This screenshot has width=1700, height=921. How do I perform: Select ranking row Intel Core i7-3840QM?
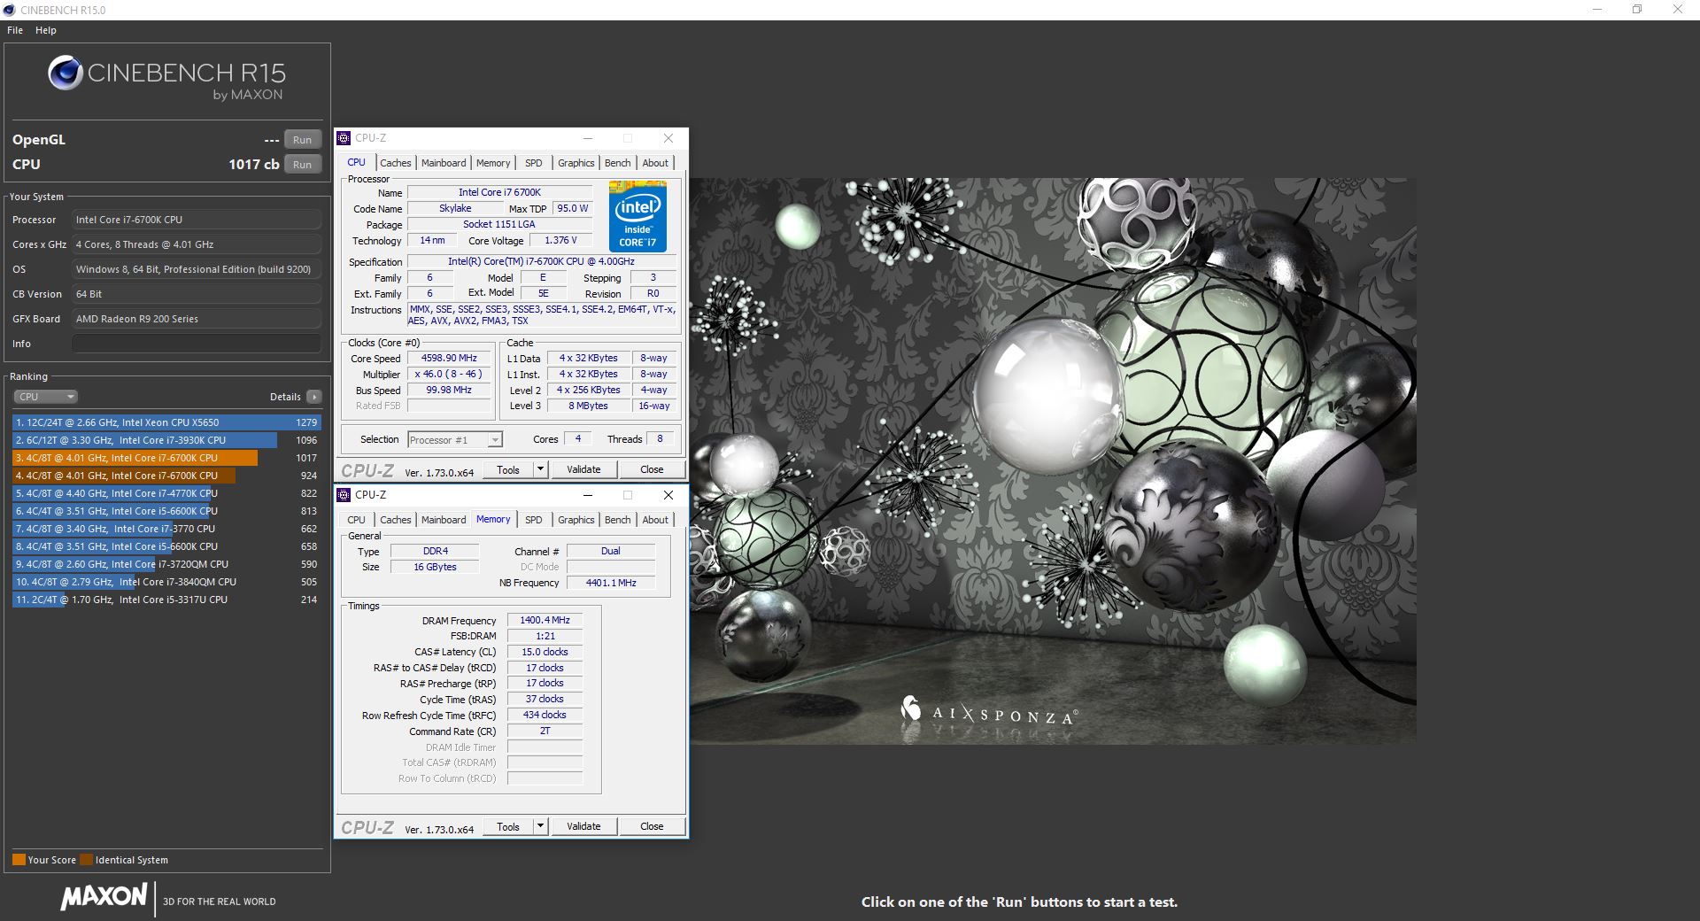point(166,582)
